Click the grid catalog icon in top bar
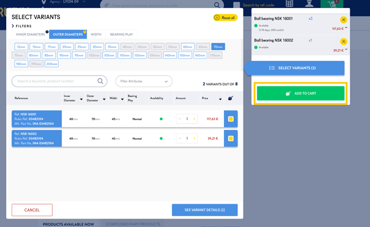This screenshot has height=227, width=370. [289, 4]
